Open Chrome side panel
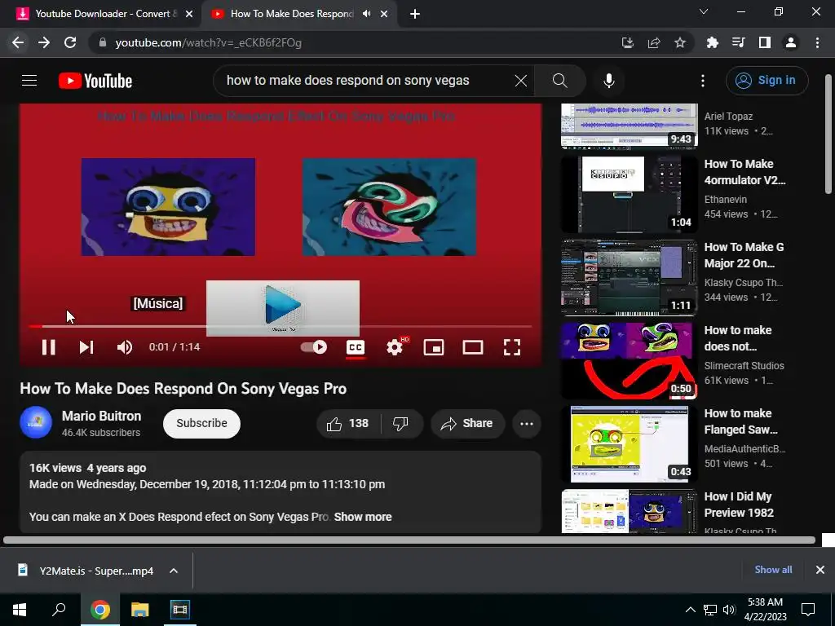Screen dimensions: 835x626 765,42
